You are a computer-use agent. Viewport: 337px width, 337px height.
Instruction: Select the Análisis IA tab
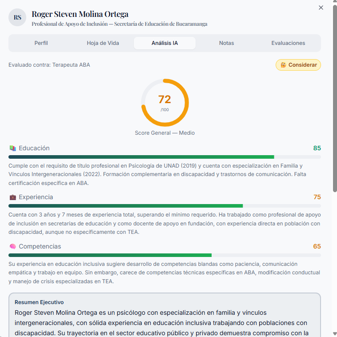[x=164, y=43]
